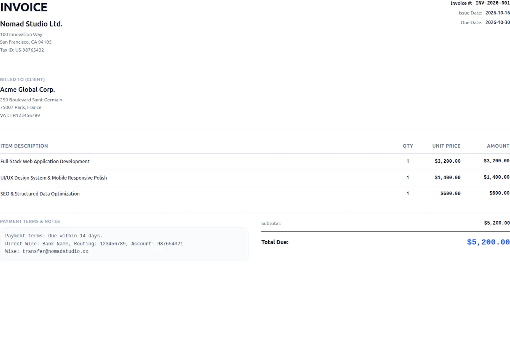
Task: Click unit price $600.00
Action: (x=450, y=193)
